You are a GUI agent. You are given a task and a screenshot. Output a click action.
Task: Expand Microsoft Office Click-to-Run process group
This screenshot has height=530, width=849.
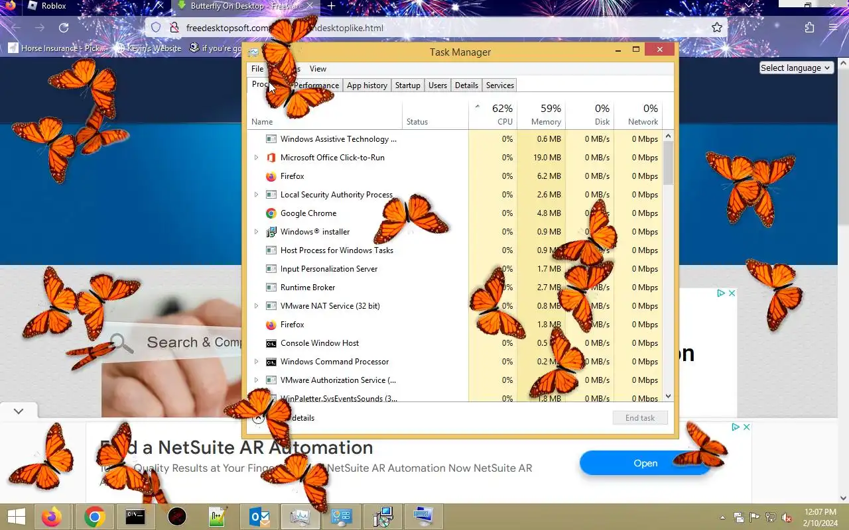pos(256,158)
